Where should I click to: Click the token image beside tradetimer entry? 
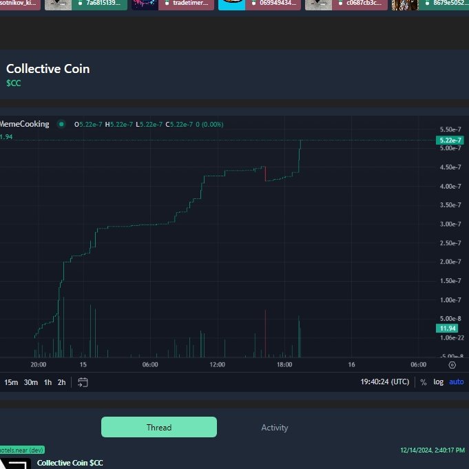[145, 4]
